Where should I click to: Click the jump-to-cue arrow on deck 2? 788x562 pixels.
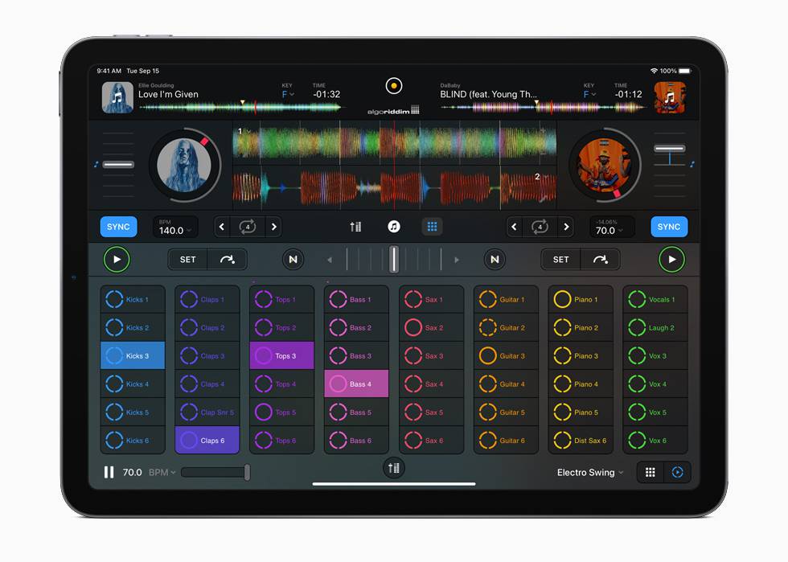tap(600, 260)
